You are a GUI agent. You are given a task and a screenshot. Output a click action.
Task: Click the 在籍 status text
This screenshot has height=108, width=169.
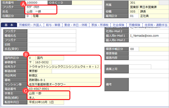(36, 16)
